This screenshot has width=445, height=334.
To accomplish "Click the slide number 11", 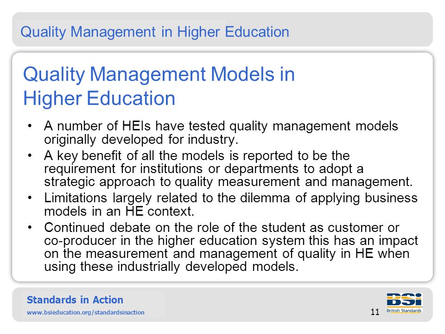I will click(x=375, y=312).
